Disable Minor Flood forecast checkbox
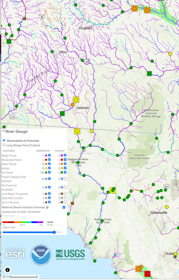The width and height of the screenshot is (179, 280). click(x=65, y=164)
